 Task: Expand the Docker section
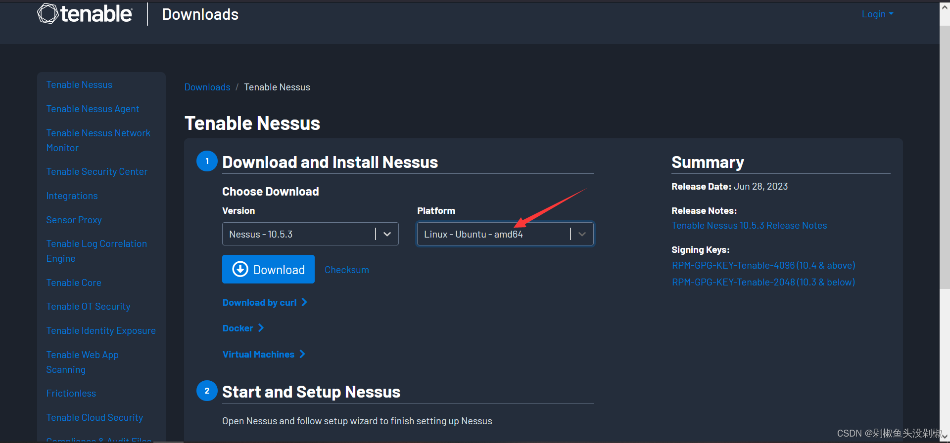pyautogui.click(x=243, y=328)
